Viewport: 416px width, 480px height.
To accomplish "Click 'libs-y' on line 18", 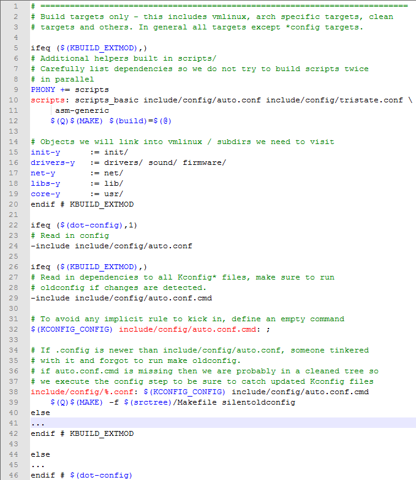I will click(45, 183).
